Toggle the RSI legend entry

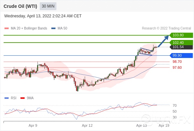(11, 98)
